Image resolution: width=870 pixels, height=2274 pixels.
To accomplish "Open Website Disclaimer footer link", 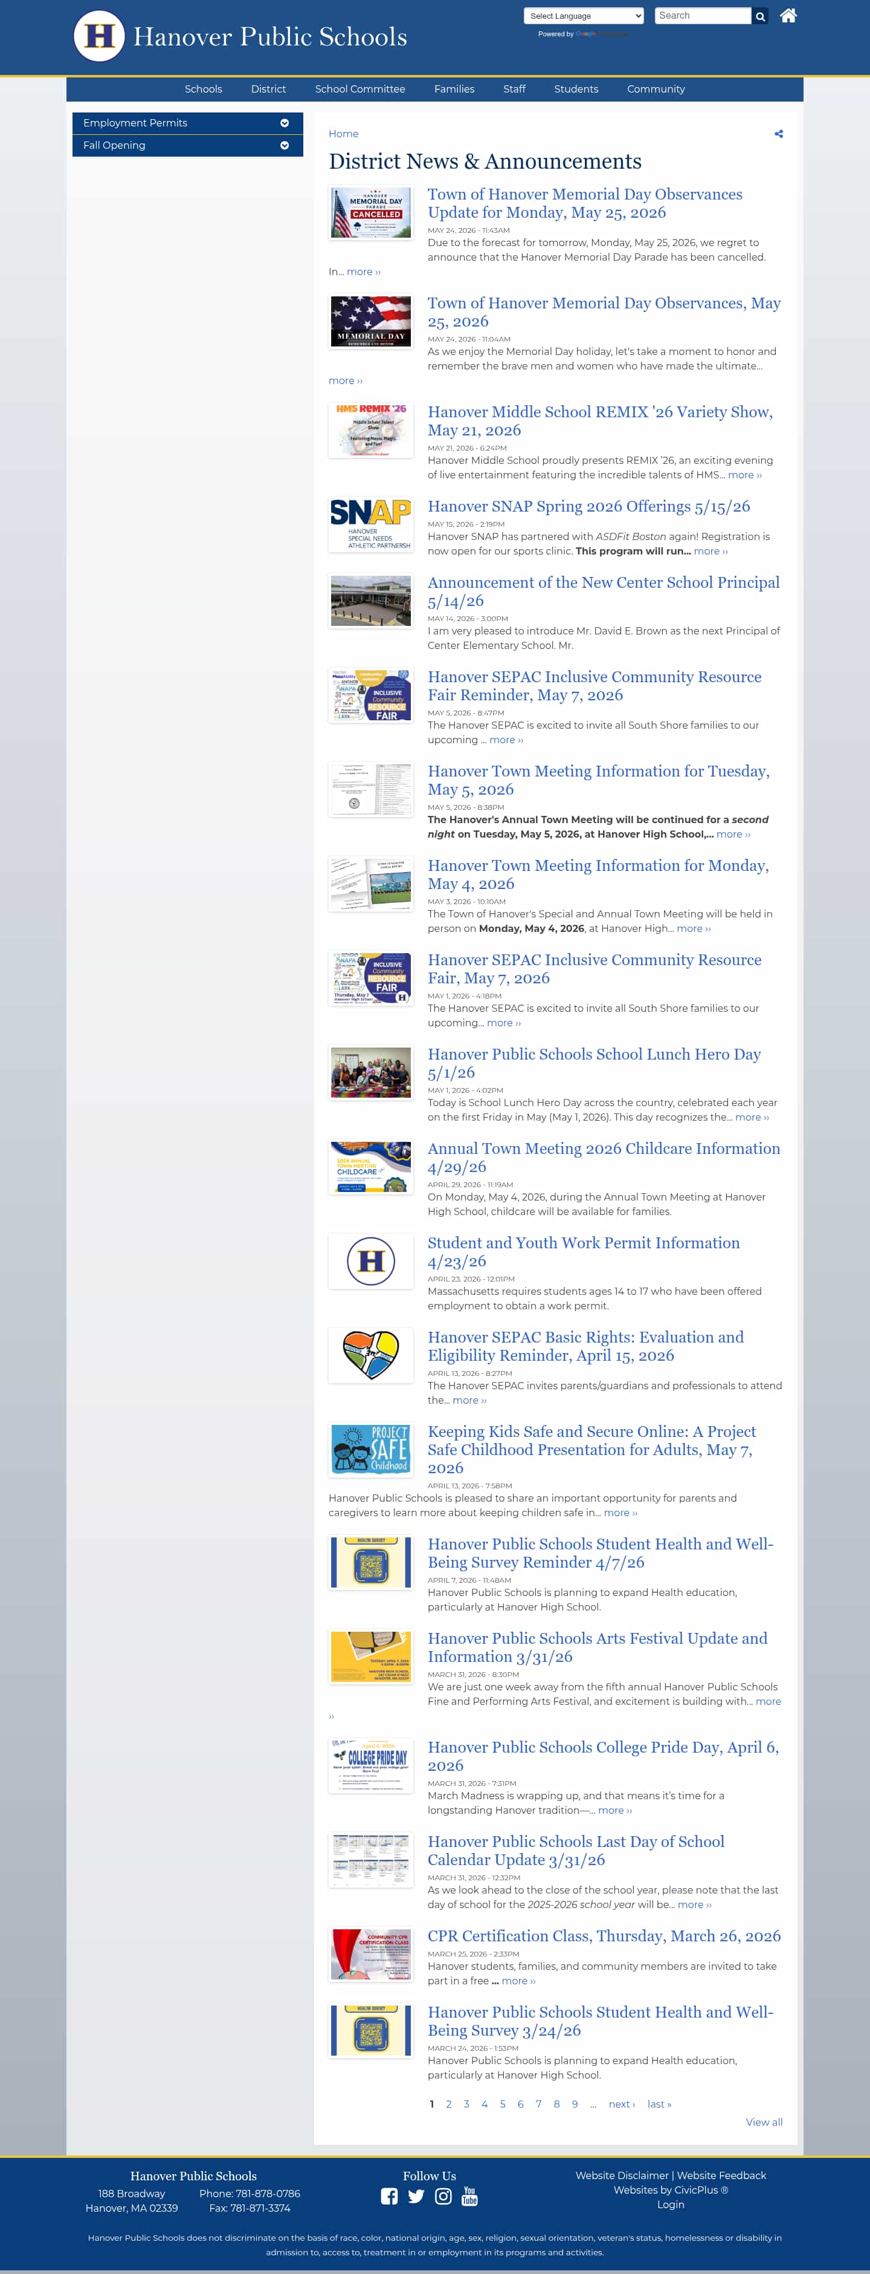I will [x=622, y=2175].
